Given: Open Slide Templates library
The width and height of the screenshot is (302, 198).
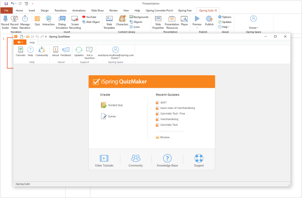Looking at the screenshot, I should [109, 22].
